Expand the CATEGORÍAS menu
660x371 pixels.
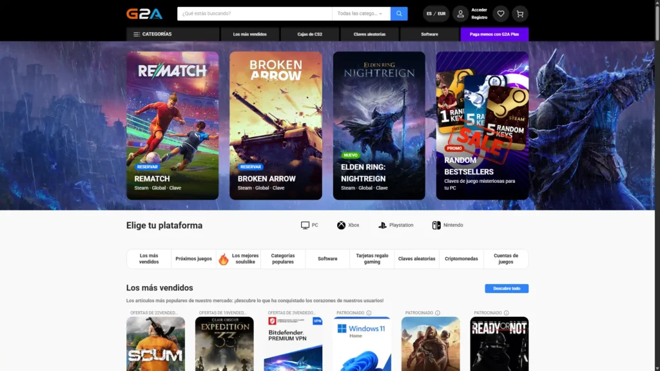pos(173,34)
